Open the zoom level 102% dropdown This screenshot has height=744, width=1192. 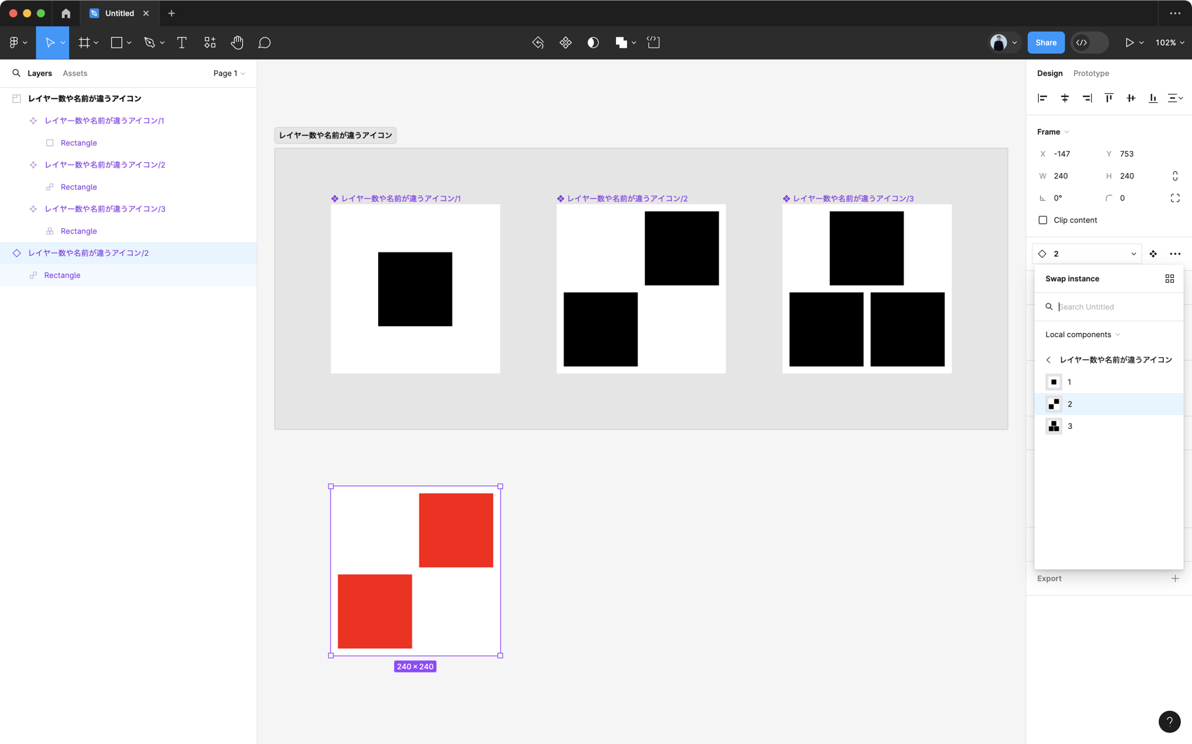pyautogui.click(x=1170, y=43)
